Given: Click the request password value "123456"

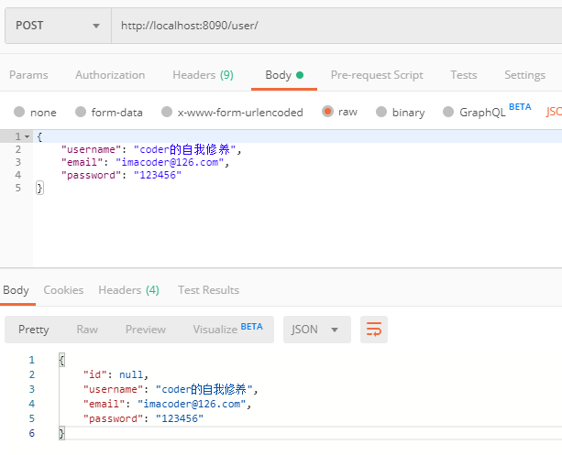Looking at the screenshot, I should [158, 175].
